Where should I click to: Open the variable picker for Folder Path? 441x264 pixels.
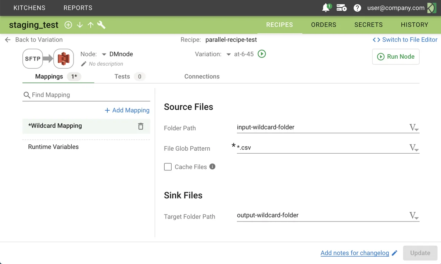click(x=414, y=127)
